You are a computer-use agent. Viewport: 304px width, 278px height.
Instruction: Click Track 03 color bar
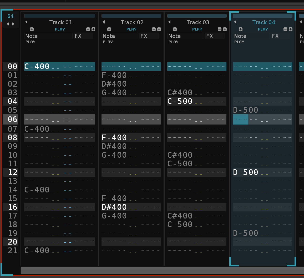coord(197,16)
